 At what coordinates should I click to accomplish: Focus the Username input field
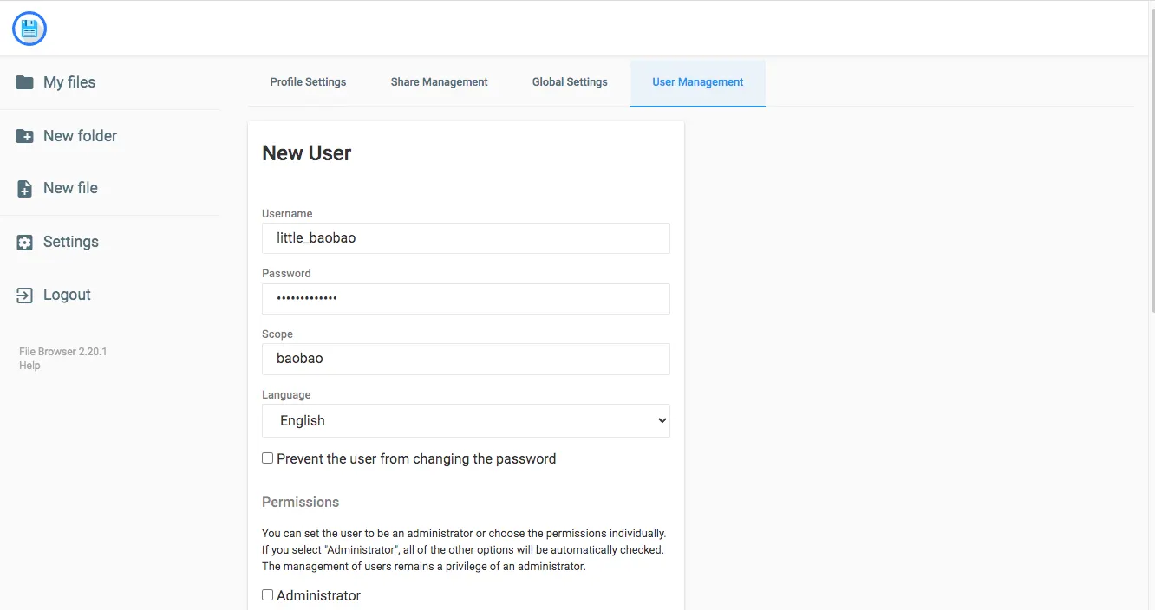(466, 238)
